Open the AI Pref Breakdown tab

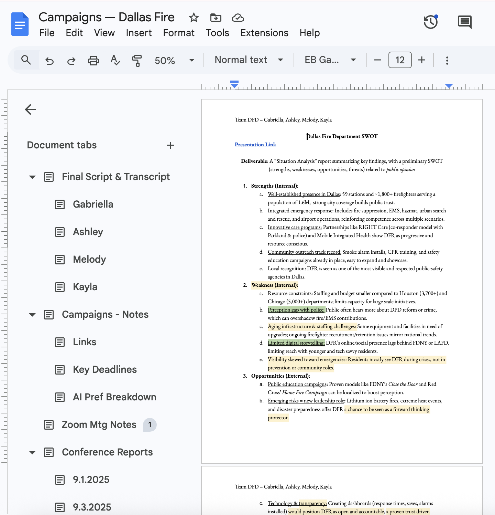[114, 397]
